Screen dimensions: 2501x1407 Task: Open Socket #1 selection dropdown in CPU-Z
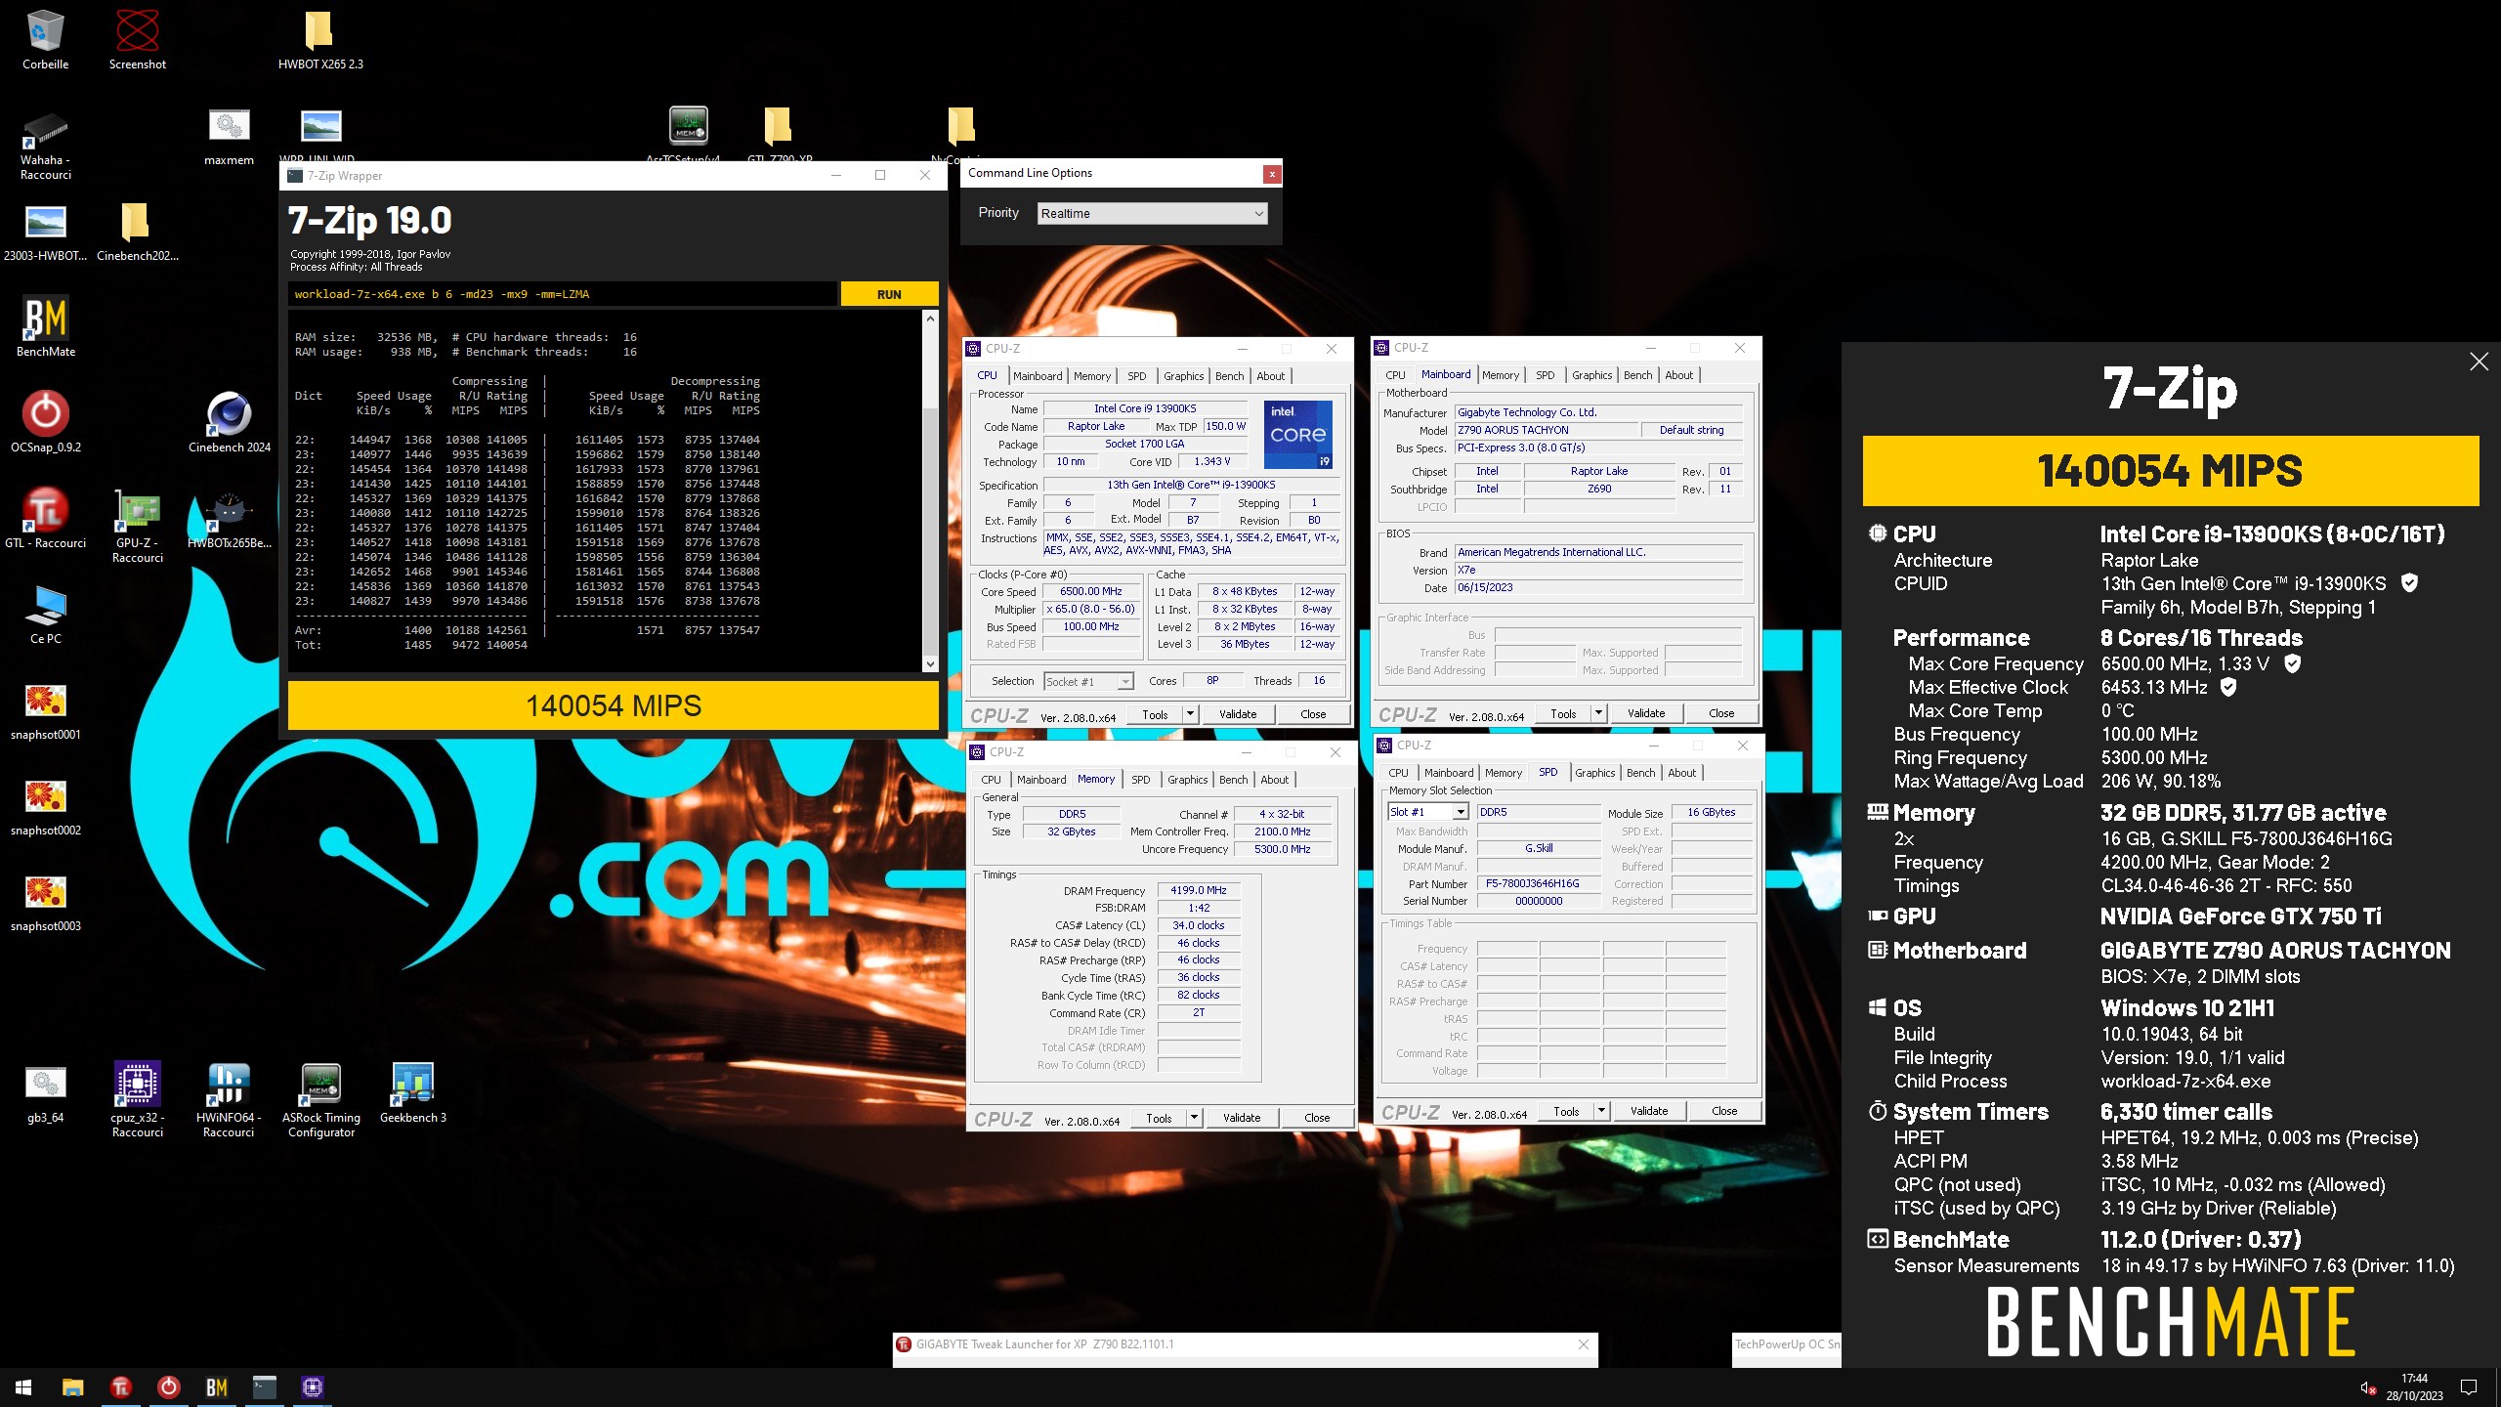click(x=1088, y=681)
